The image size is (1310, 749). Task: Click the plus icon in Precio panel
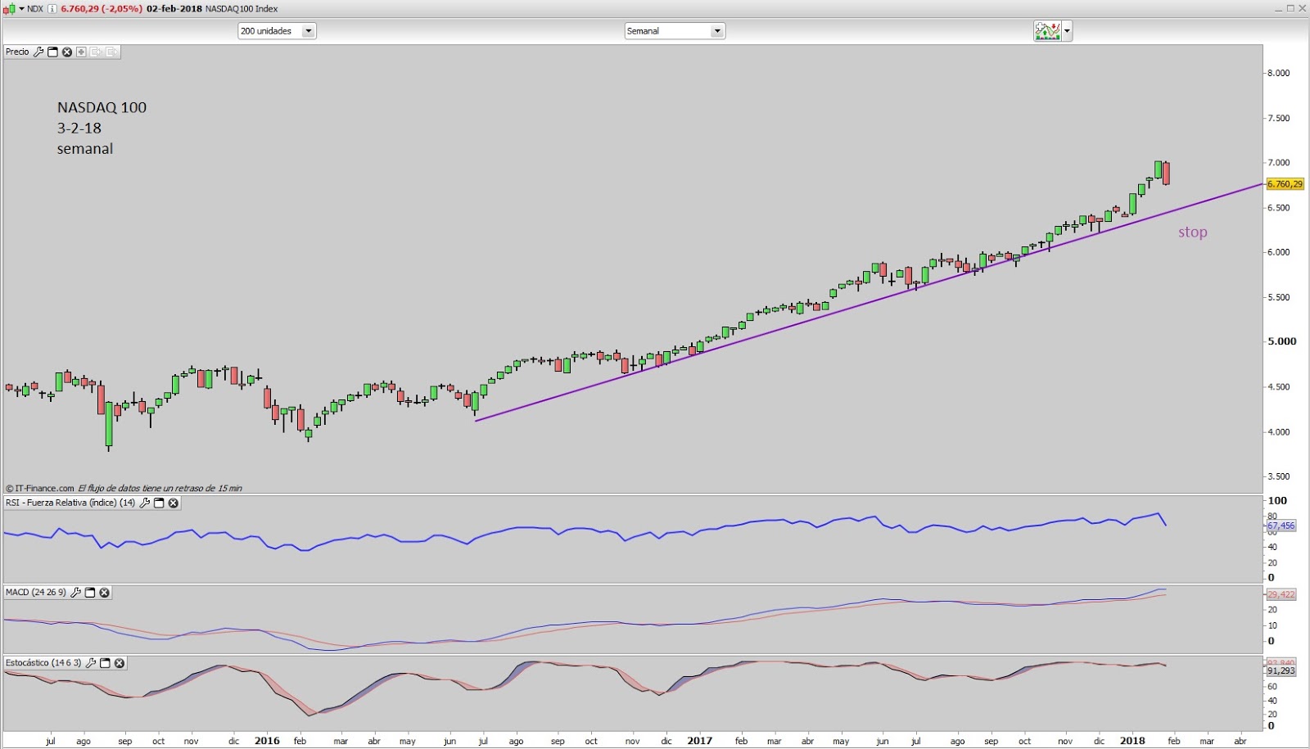click(x=81, y=52)
